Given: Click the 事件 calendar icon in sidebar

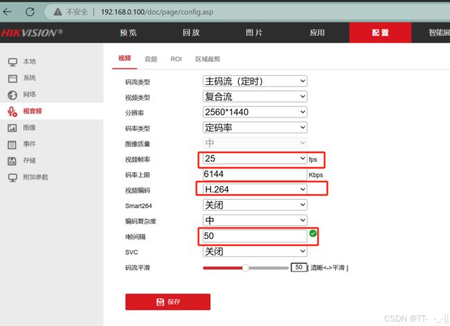Looking at the screenshot, I should pyautogui.click(x=12, y=144).
